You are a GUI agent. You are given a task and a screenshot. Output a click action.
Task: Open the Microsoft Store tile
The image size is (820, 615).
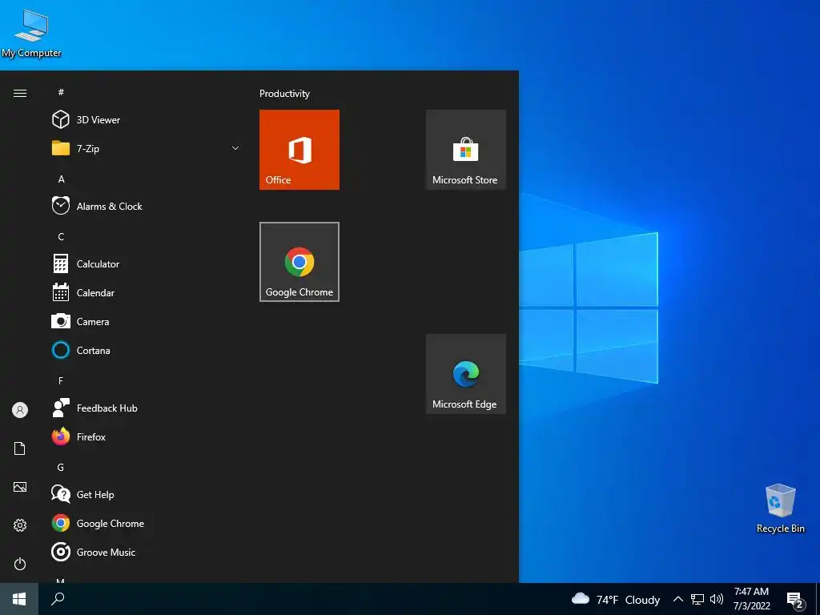coord(466,150)
